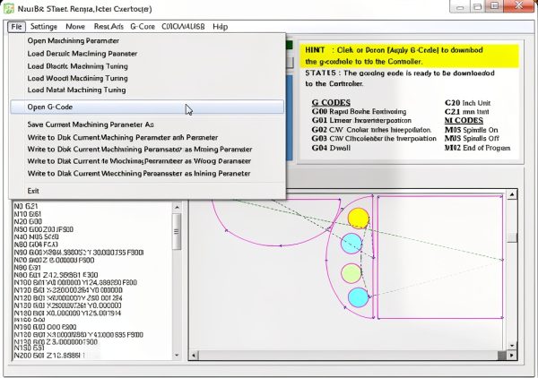Open the File menu
Viewport: 538px width, 378px height.
[16, 27]
